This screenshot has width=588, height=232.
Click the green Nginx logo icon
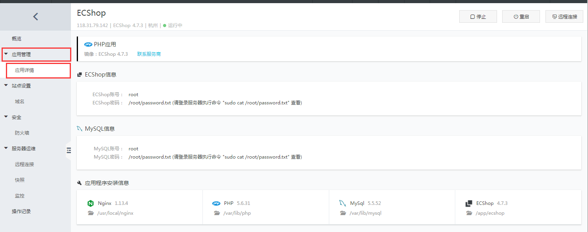click(x=91, y=203)
